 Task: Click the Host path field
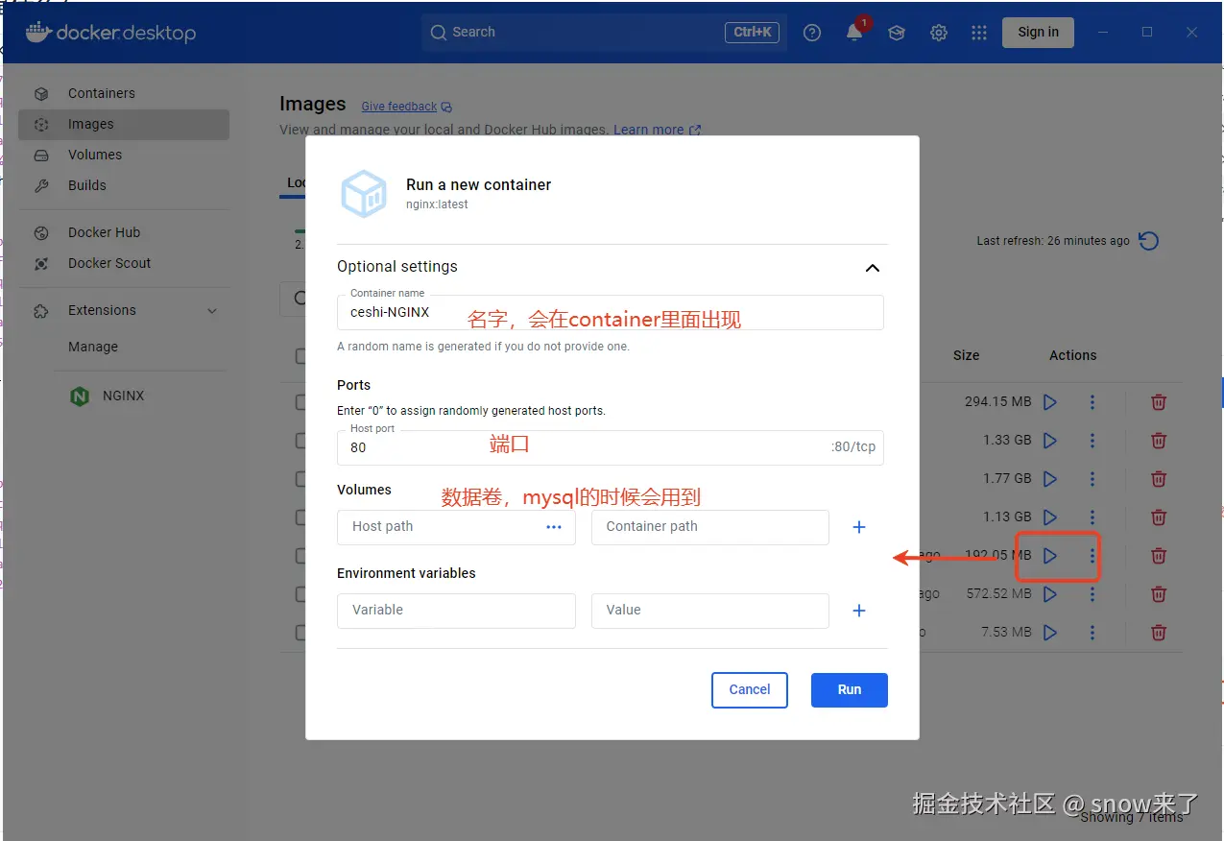pyautogui.click(x=456, y=527)
